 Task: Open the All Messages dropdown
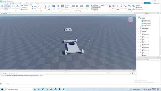pos(5,73)
